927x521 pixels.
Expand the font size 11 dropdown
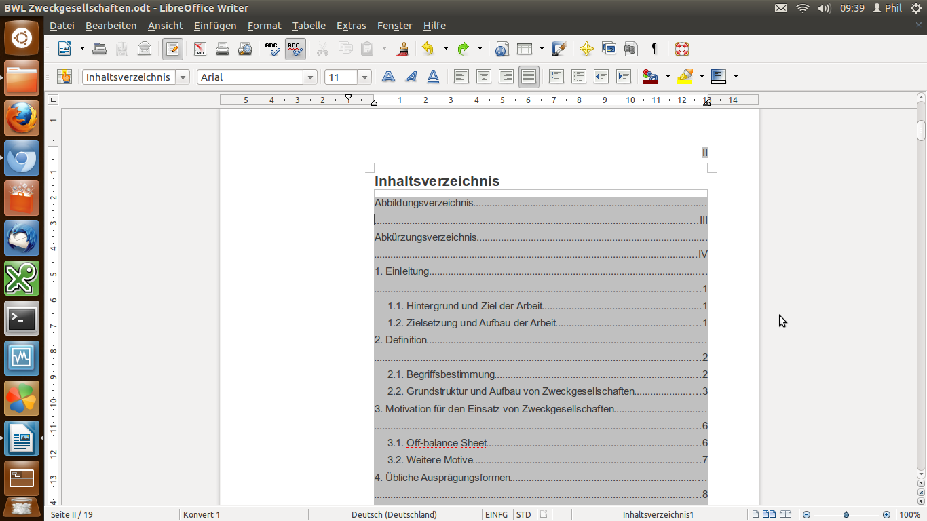pyautogui.click(x=364, y=77)
